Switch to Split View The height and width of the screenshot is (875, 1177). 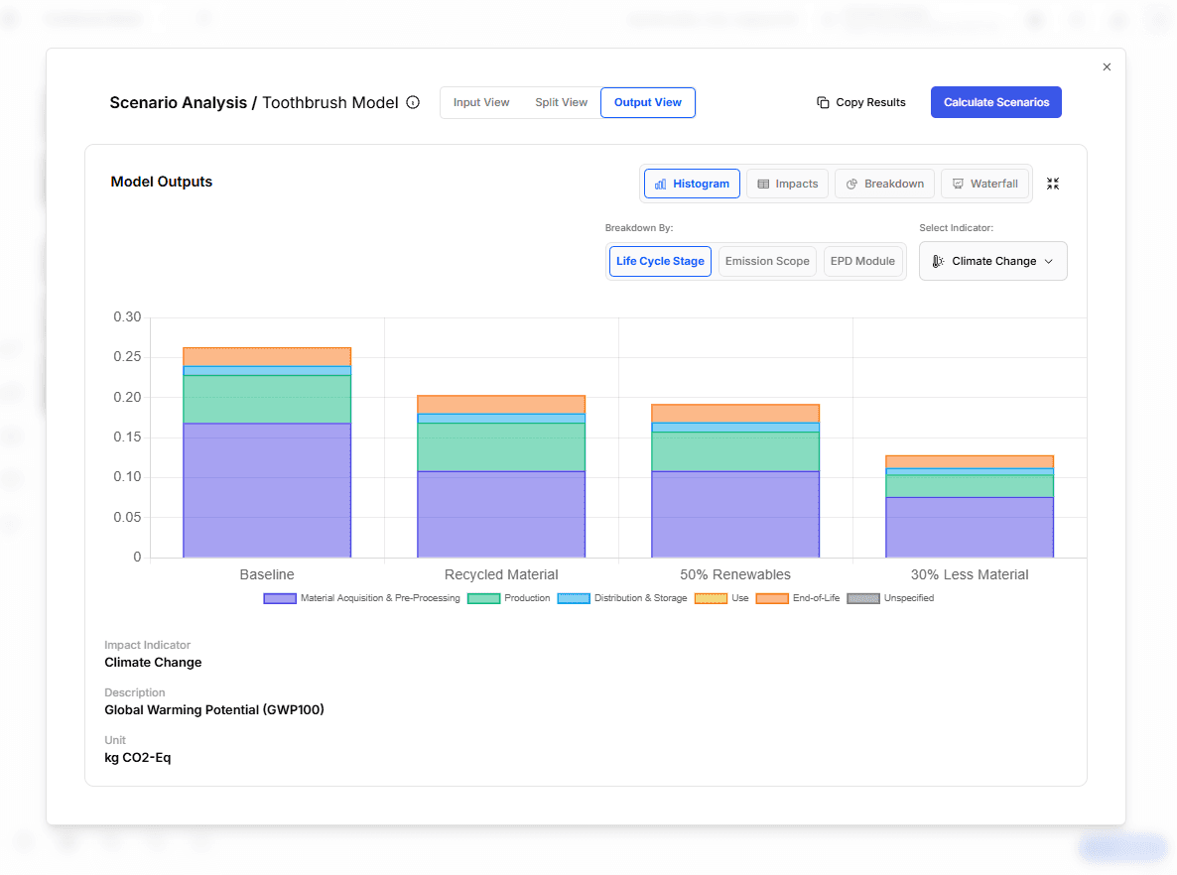click(x=561, y=102)
